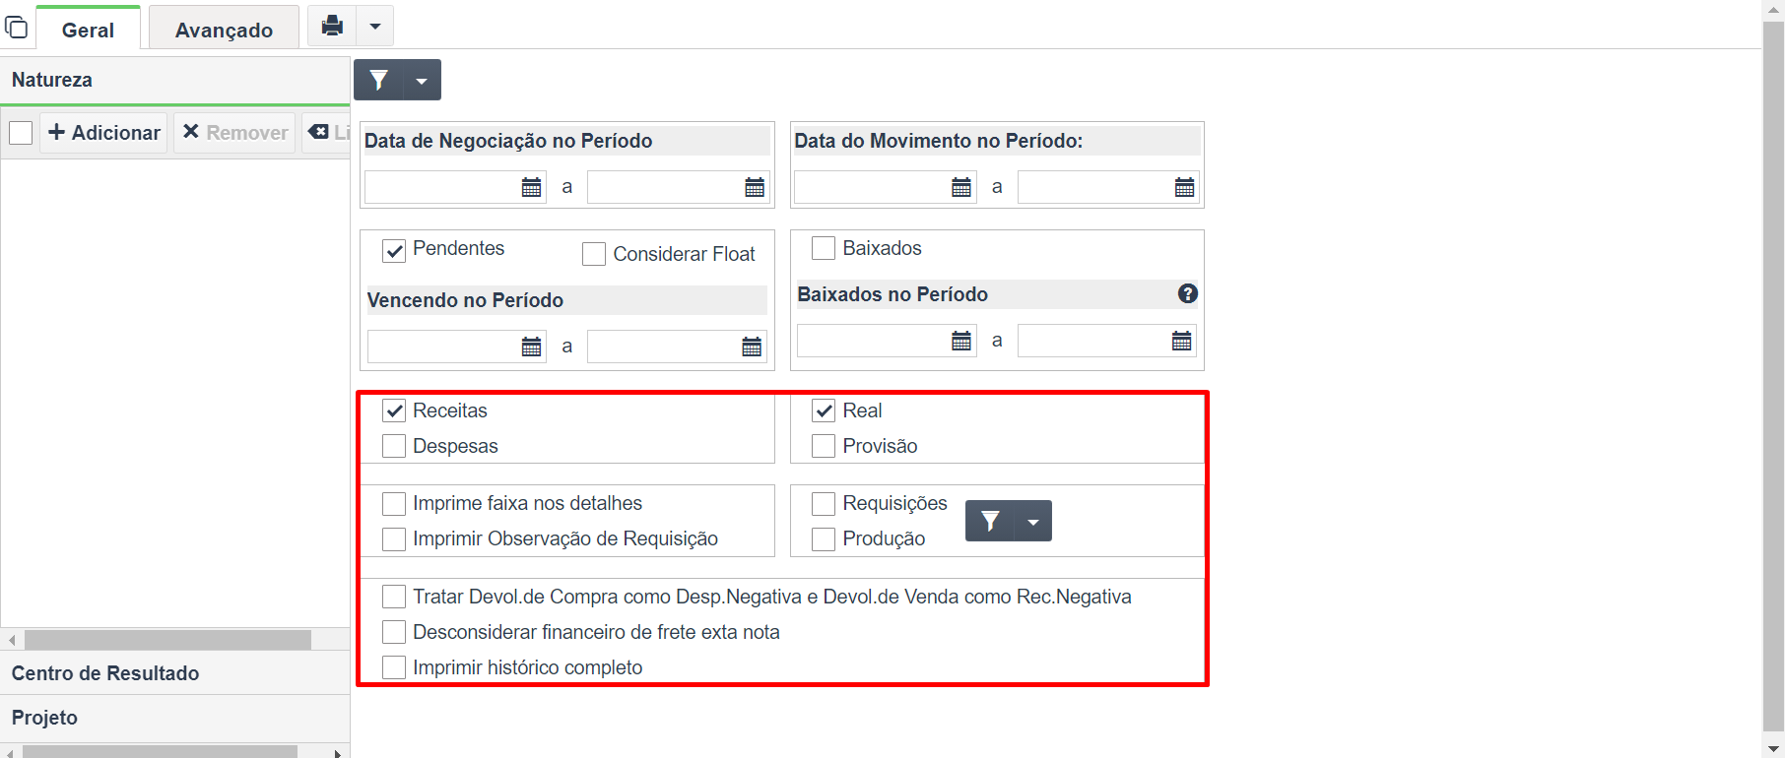This screenshot has height=758, width=1785.
Task: Tick the Imprimir histórico completo checkbox
Action: [x=394, y=667]
